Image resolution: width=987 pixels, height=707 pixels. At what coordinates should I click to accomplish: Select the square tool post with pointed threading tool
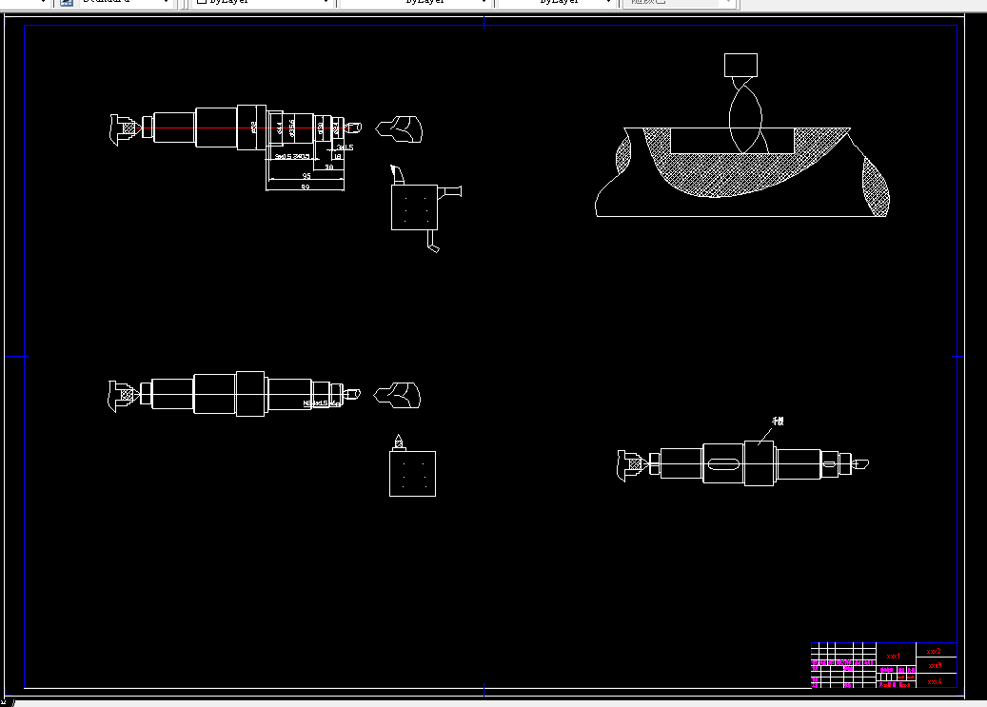point(412,474)
